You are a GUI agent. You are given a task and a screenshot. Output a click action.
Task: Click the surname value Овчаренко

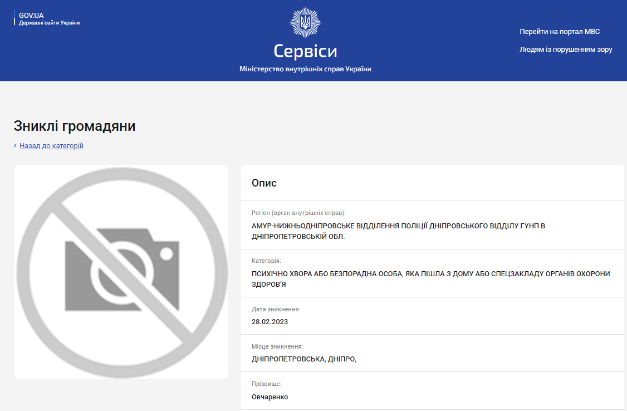pos(270,397)
